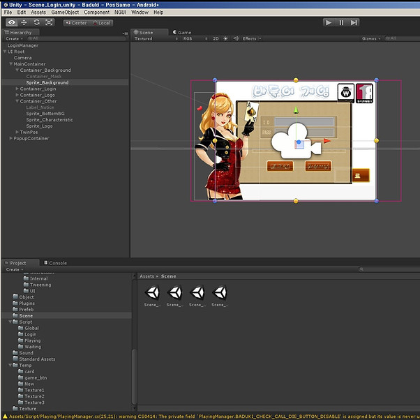Select the Hand view tool

coord(12,22)
